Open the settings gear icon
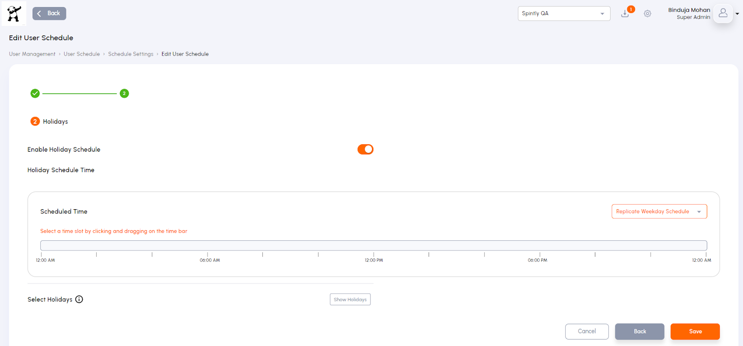The height and width of the screenshot is (346, 743). click(647, 13)
